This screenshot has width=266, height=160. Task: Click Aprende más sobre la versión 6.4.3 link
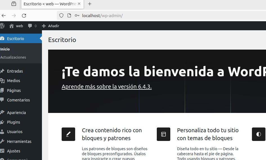[x=106, y=87]
